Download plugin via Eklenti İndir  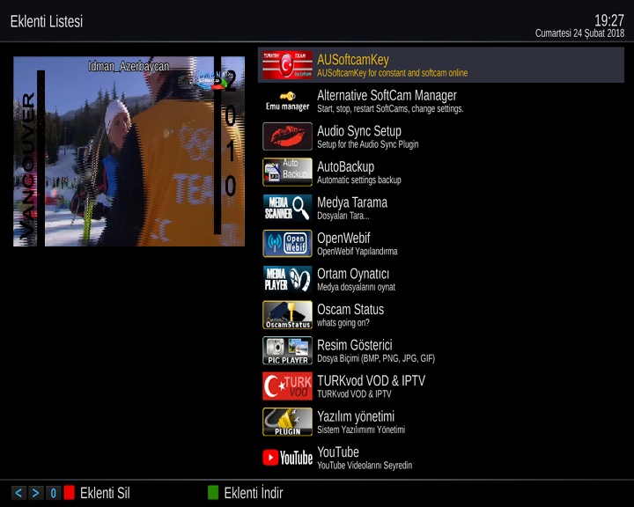pos(254,493)
